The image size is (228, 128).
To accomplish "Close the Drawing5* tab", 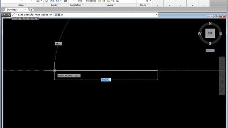I will [25, 10].
